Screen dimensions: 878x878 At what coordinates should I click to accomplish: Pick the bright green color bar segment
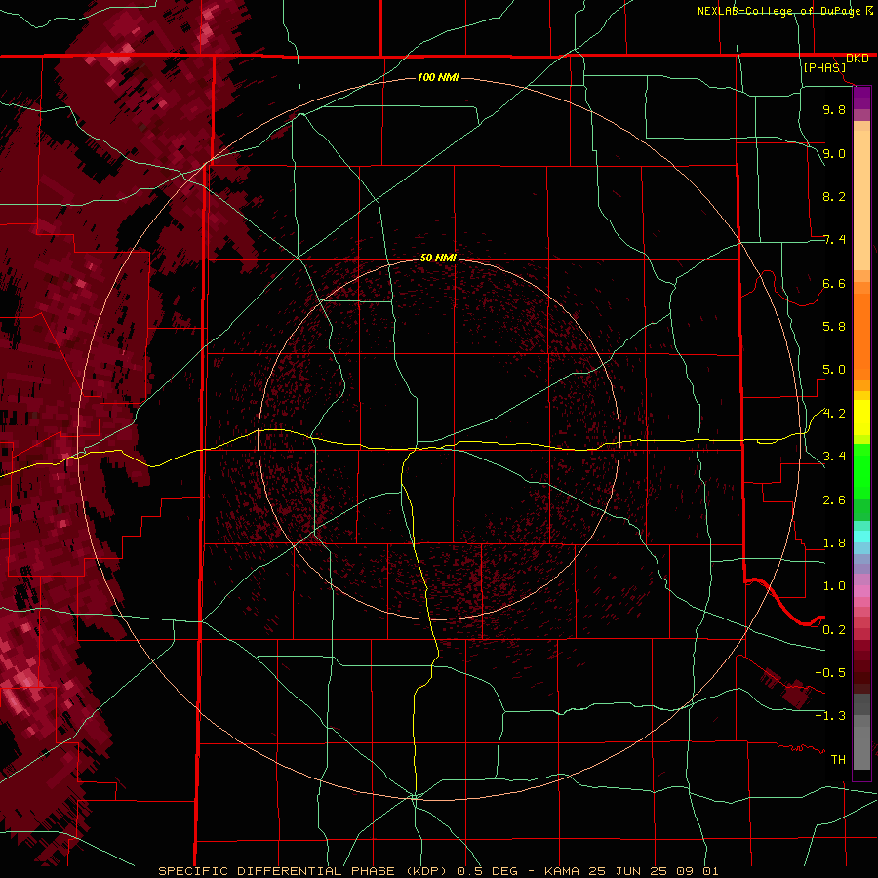click(x=861, y=470)
